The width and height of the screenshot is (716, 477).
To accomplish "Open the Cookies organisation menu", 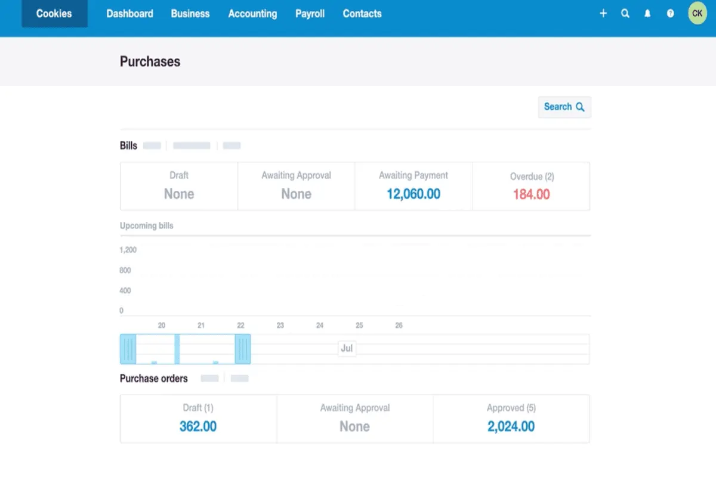I will click(54, 14).
